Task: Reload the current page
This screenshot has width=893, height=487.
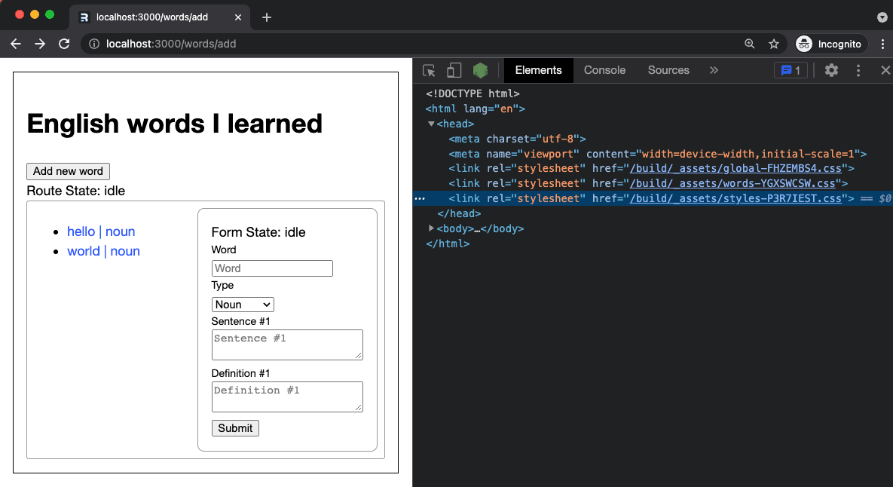Action: 63,44
